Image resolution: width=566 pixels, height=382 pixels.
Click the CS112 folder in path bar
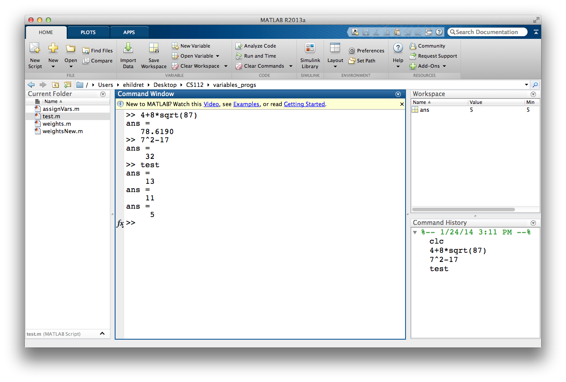pos(195,85)
